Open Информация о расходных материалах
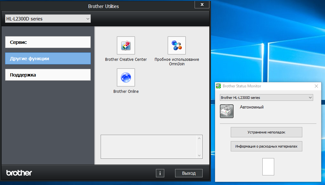 266,146
